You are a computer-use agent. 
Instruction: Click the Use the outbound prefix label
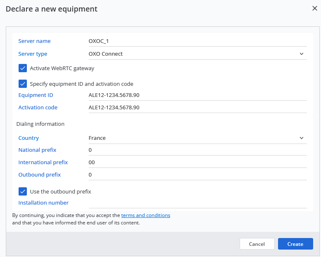(x=60, y=191)
